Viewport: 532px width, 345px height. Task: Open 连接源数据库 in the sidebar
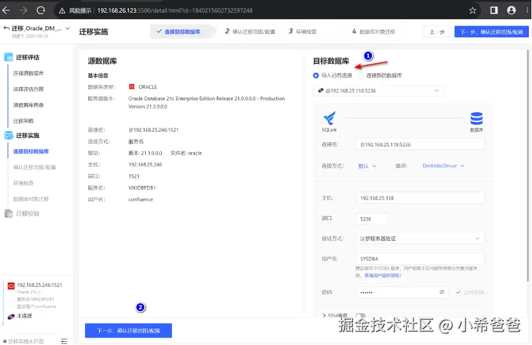(x=28, y=73)
